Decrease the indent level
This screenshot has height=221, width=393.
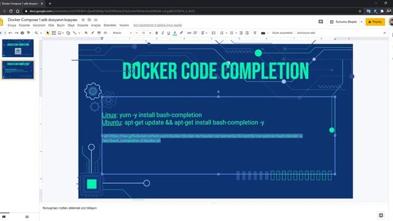[x=241, y=33]
